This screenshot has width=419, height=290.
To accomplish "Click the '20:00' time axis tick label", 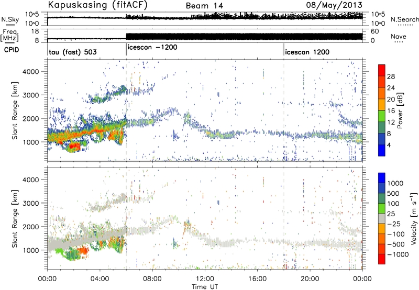I will click(310, 279).
